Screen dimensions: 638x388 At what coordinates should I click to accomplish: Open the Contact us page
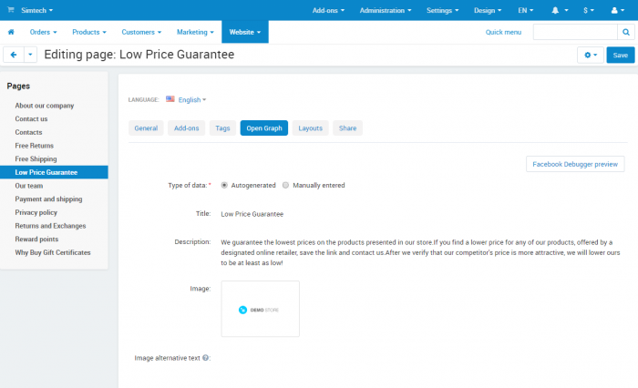[x=31, y=118]
